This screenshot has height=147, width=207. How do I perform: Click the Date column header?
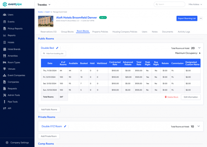click(50, 63)
